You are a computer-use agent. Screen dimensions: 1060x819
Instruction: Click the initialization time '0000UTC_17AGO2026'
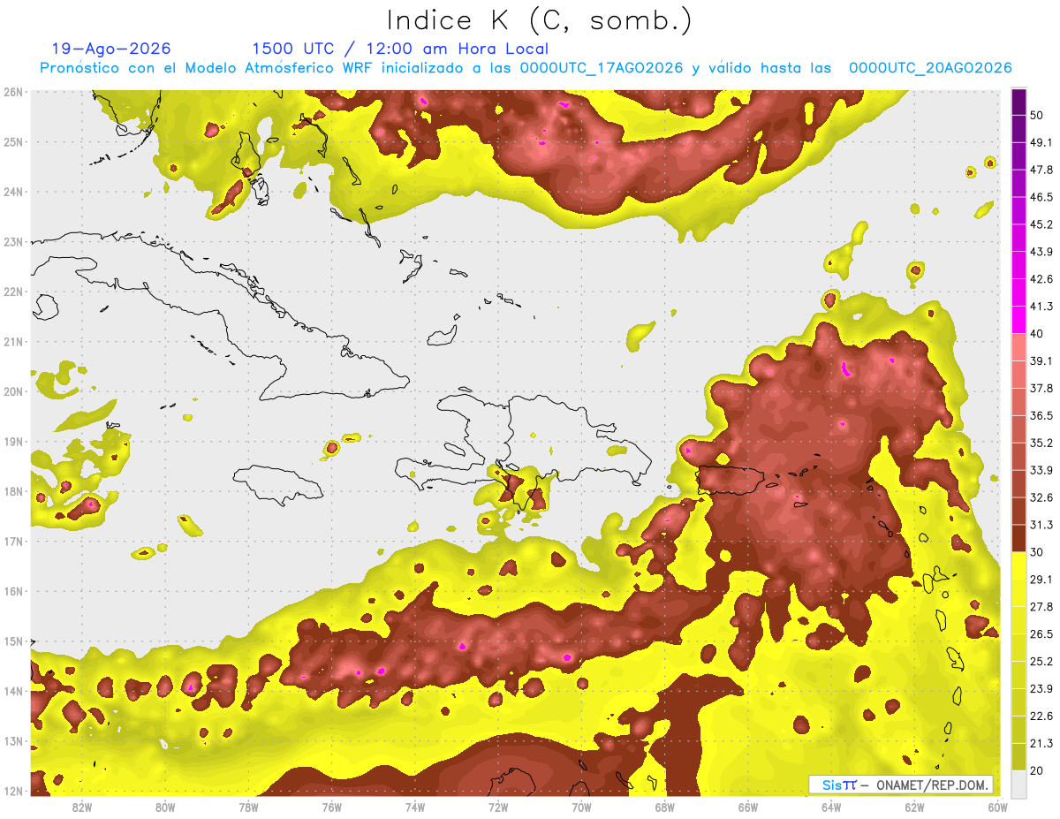pyautogui.click(x=601, y=68)
